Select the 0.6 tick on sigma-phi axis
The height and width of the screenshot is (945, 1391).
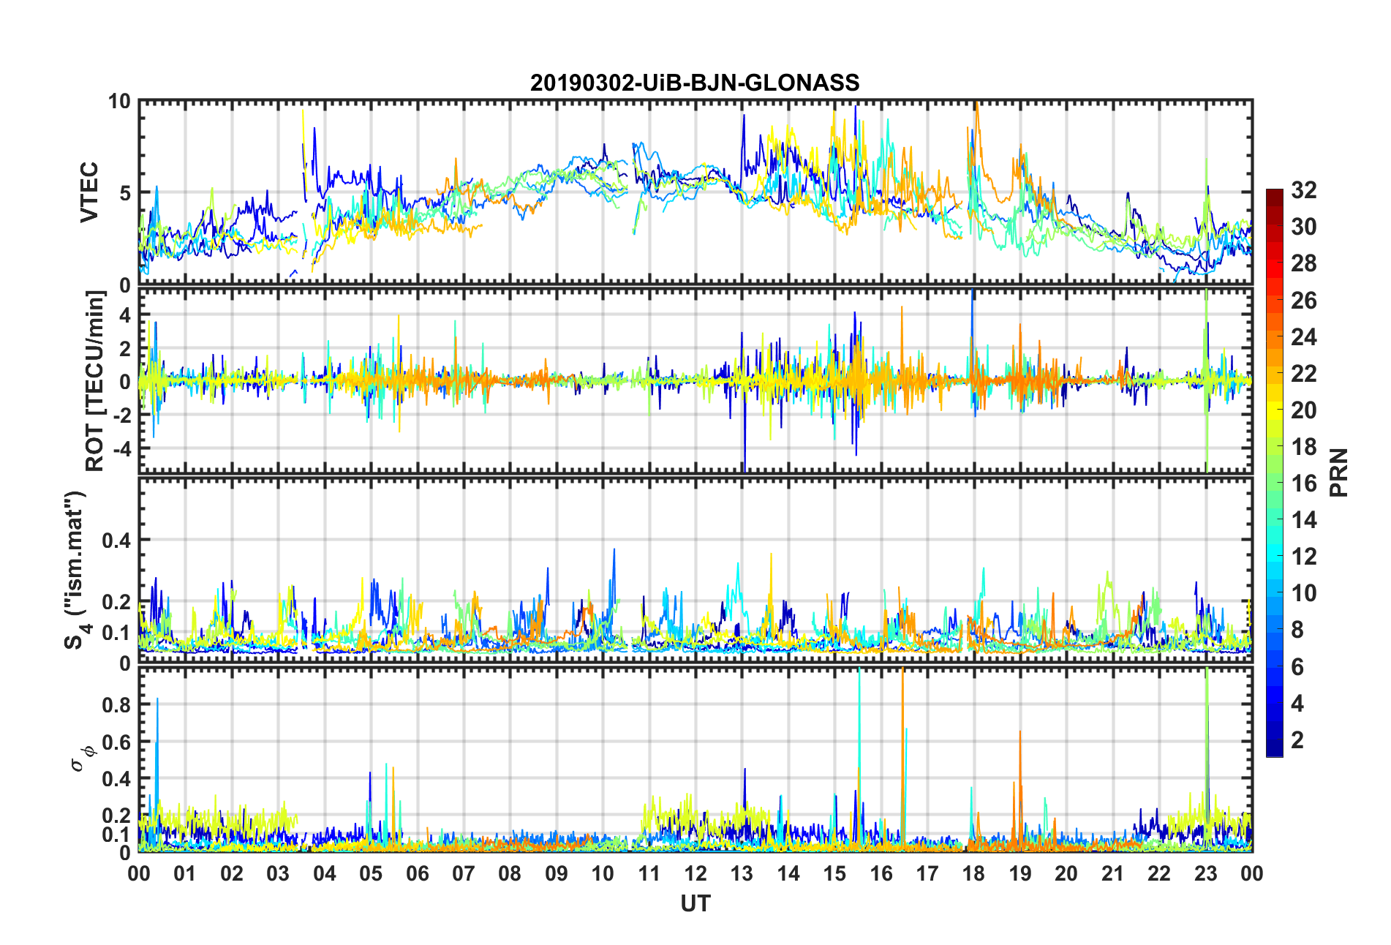point(116,742)
